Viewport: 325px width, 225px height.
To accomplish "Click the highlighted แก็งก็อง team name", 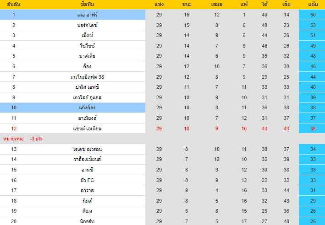I will [x=87, y=107].
